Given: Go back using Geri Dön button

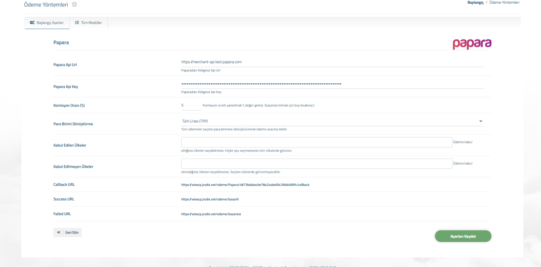Looking at the screenshot, I should pyautogui.click(x=67, y=232).
